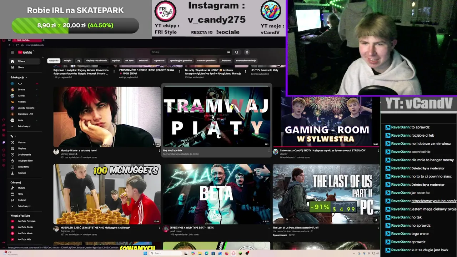Start voice search with the microphone icon
457x257 pixels.
[x=247, y=52]
